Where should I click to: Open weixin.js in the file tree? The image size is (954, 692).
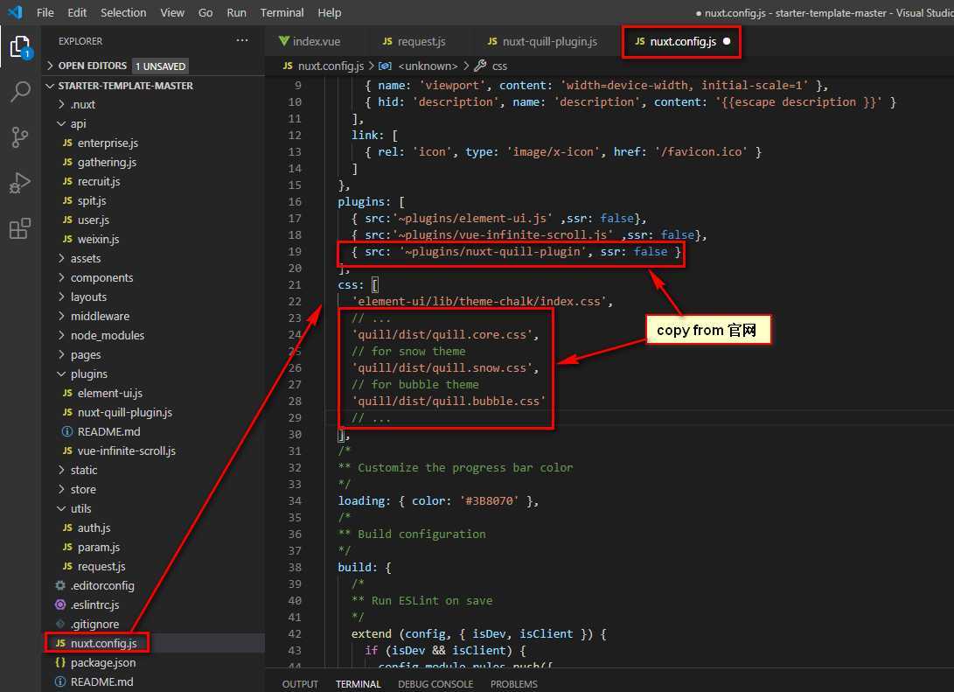[99, 239]
